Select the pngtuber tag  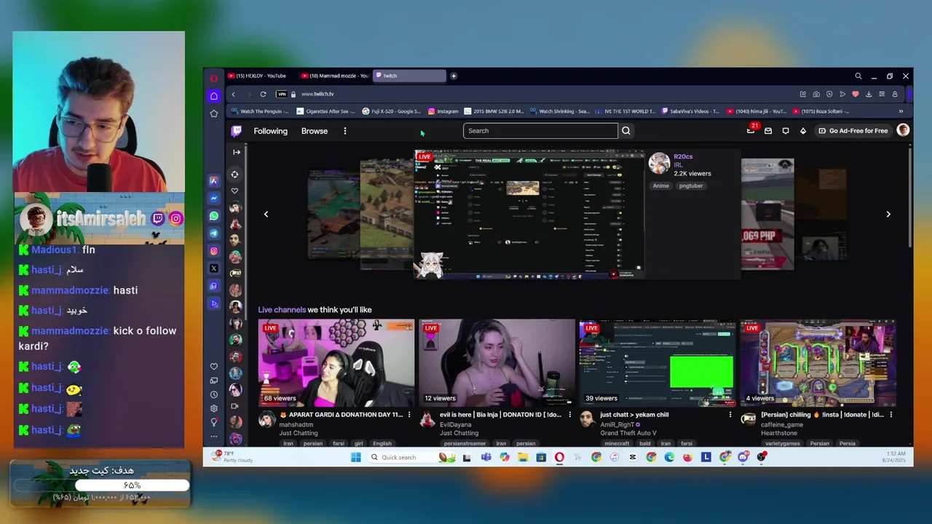[x=691, y=186]
